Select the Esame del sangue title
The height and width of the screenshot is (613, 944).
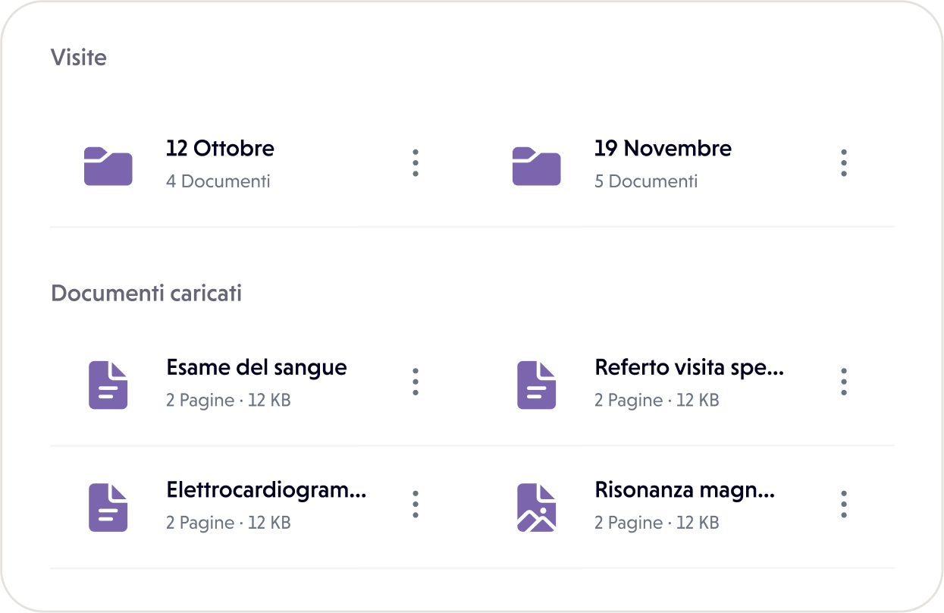(256, 367)
